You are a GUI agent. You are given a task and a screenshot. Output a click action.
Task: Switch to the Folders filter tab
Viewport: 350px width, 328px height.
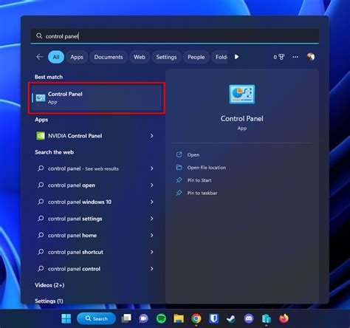coord(220,57)
